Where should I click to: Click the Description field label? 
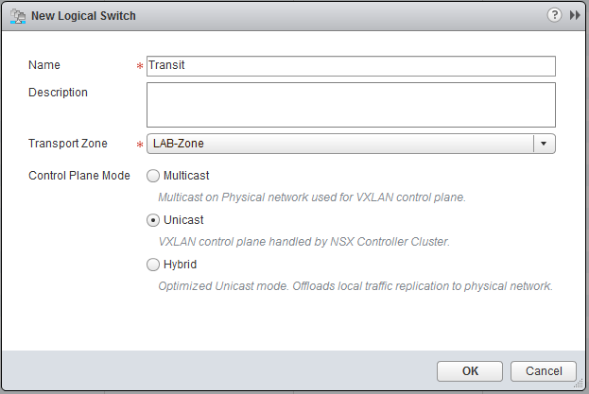[58, 93]
